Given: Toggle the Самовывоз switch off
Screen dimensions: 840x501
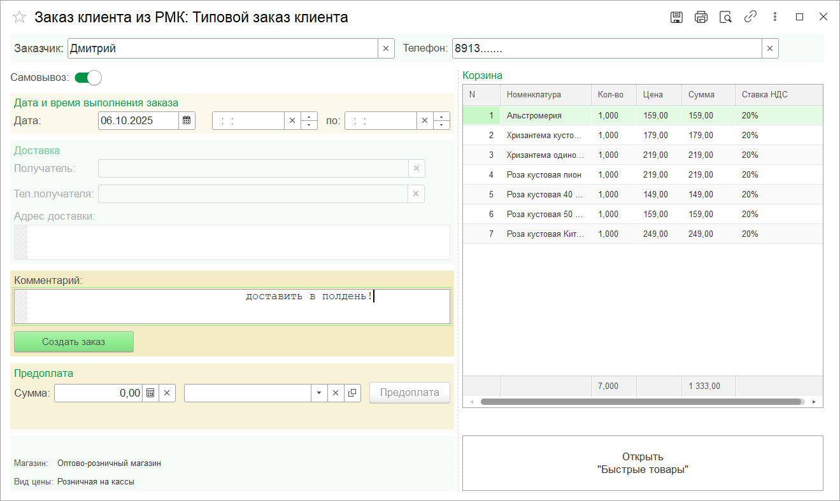Looking at the screenshot, I should coord(88,78).
